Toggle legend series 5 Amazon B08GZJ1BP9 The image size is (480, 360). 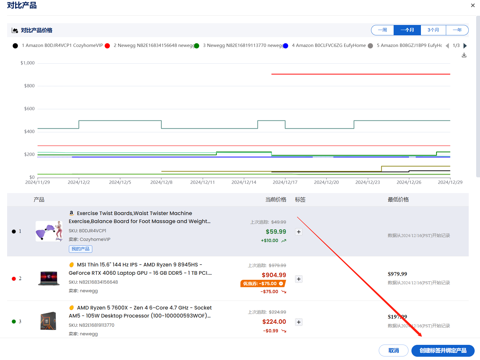(x=405, y=45)
